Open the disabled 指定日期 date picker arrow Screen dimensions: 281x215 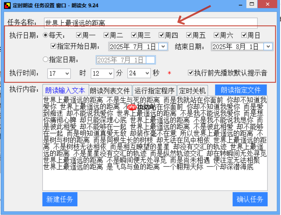coord(151,60)
